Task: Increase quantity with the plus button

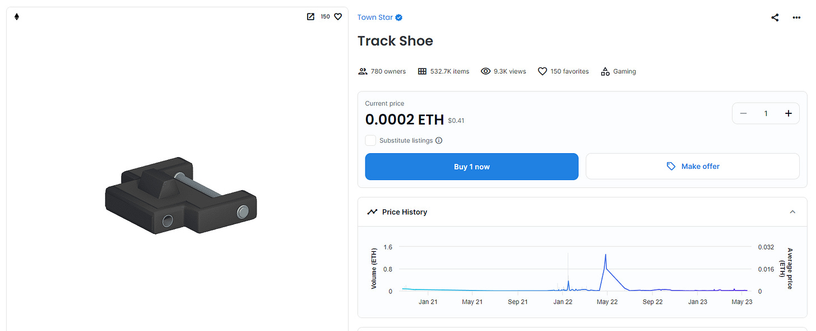Action: (788, 113)
